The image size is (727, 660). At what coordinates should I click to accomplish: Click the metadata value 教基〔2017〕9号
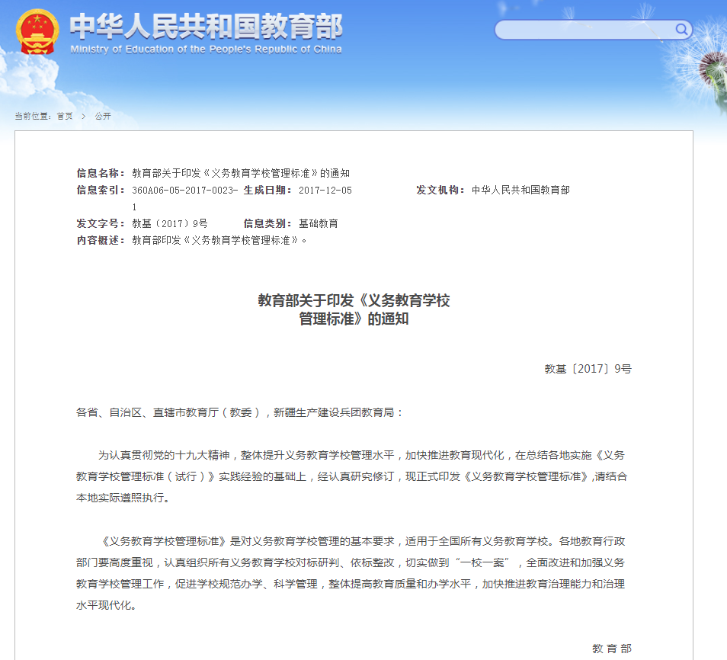[x=170, y=223]
